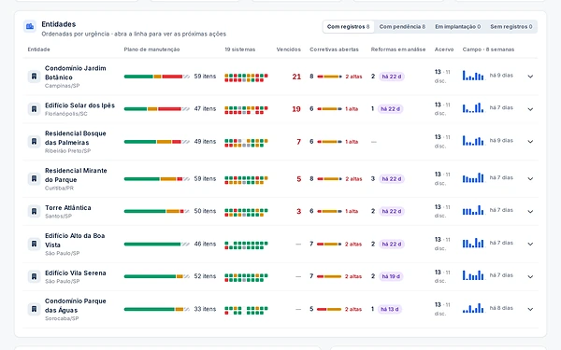Image resolution: width=561 pixels, height=350 pixels.
Task: Click the building icon for Edifício Alto da Boa Vista
Action: point(34,244)
